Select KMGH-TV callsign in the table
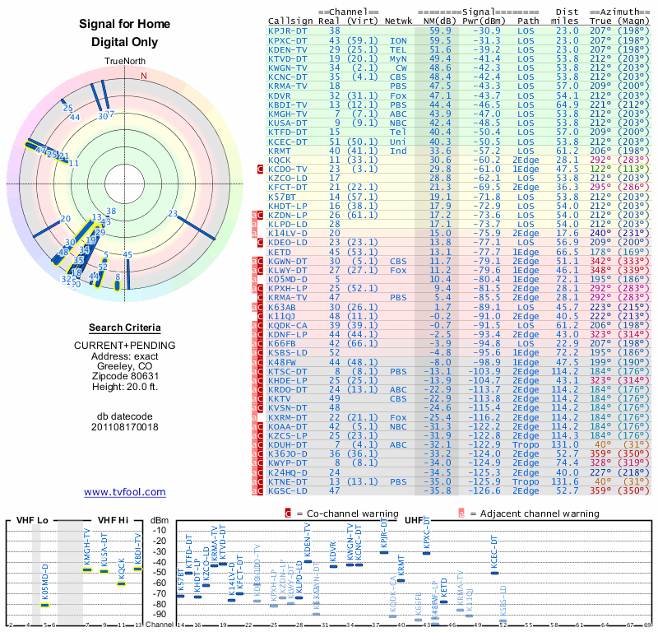658x632 pixels. click(x=288, y=114)
